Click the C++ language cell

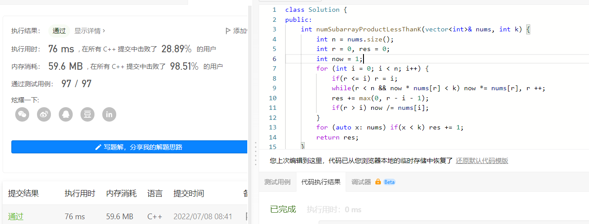click(155, 217)
